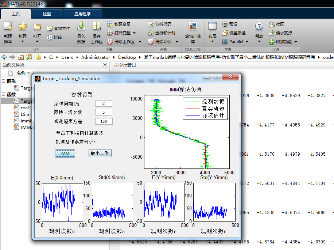Click 设置路径 (Set Path)

[234, 33]
